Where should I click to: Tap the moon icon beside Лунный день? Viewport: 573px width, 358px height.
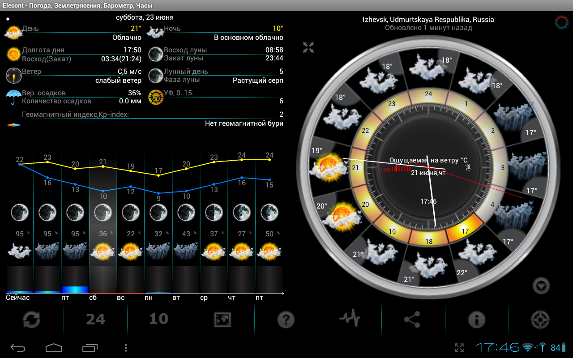point(156,76)
